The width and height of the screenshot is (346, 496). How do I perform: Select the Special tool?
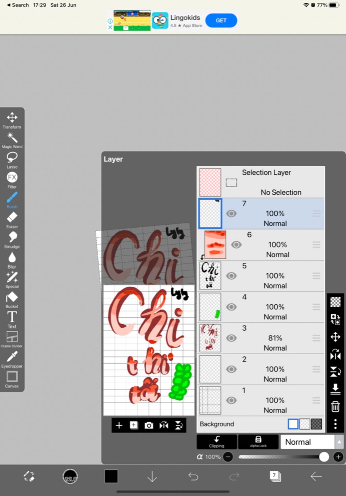[x=12, y=280]
